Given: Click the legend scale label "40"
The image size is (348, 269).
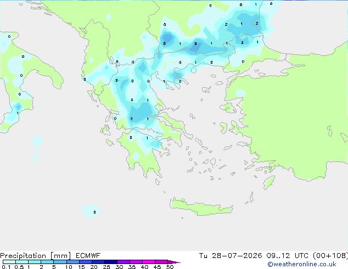Looking at the screenshot, I should click(x=144, y=267).
